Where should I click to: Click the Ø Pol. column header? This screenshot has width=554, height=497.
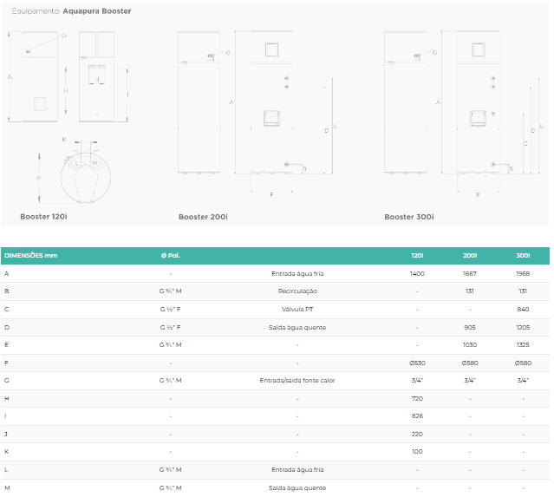[170, 256]
